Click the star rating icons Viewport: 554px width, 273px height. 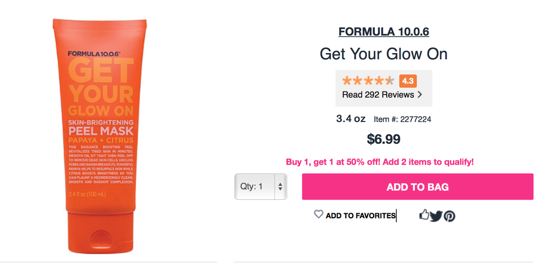pos(368,81)
